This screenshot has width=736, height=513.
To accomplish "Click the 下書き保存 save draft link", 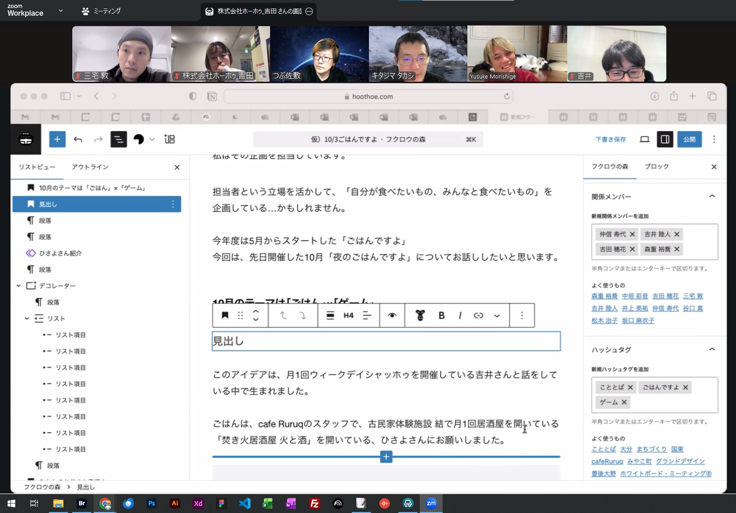I will pyautogui.click(x=610, y=139).
